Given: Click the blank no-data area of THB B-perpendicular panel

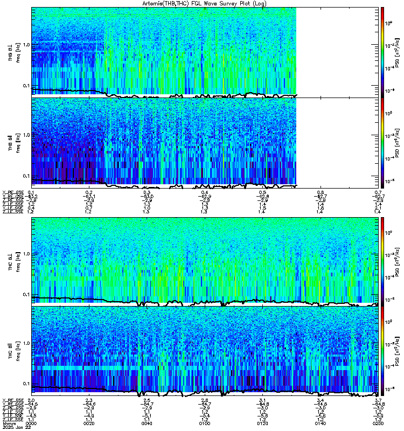Looking at the screenshot, I should [x=337, y=52].
